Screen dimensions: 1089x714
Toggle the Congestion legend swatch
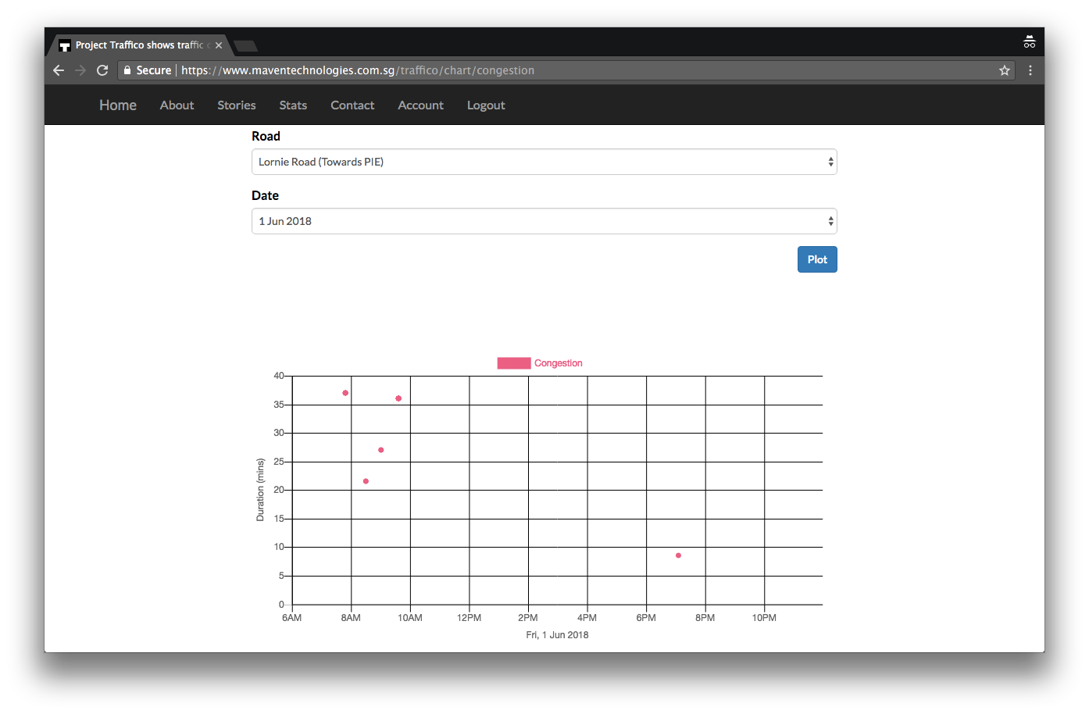point(514,363)
